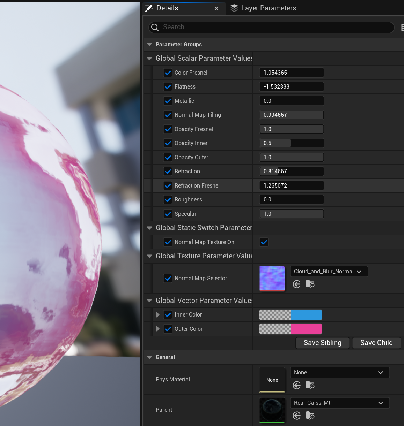Toggle the Opacity Inner override checkbox

tap(168, 143)
